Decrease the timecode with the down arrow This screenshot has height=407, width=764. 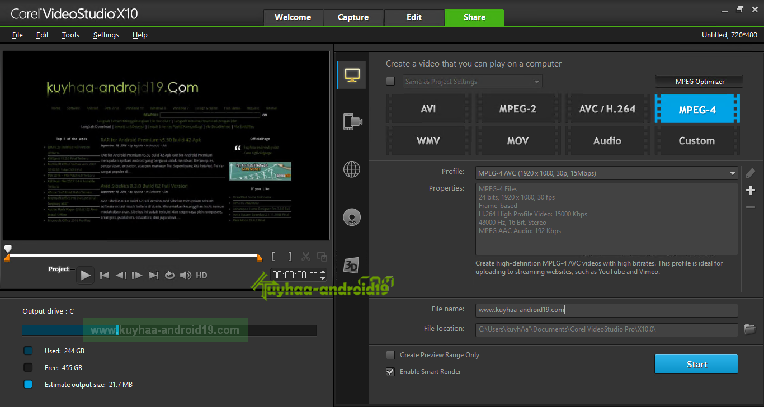coord(322,278)
